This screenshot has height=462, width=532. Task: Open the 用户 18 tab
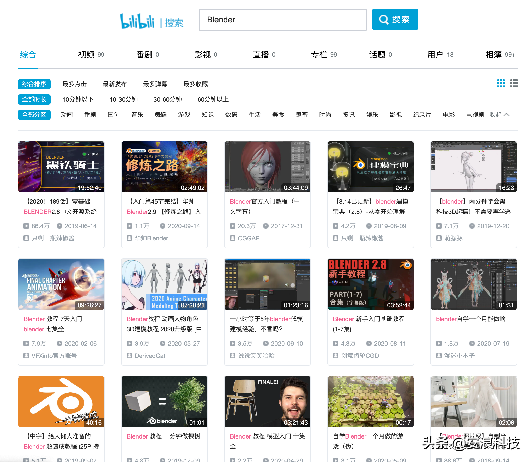tap(440, 55)
